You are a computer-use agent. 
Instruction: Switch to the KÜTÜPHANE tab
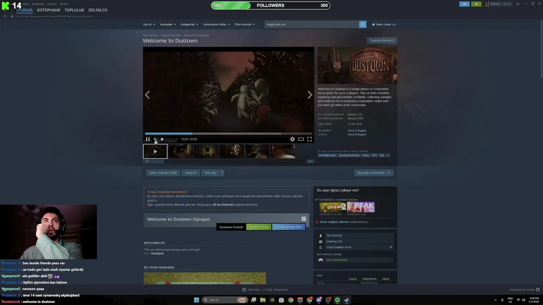pyautogui.click(x=49, y=10)
